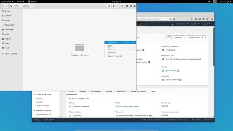Screen dimensions: 233x131
Task: Click the clock Sun 12:15 in the top bar
Action: (x=116, y=1)
